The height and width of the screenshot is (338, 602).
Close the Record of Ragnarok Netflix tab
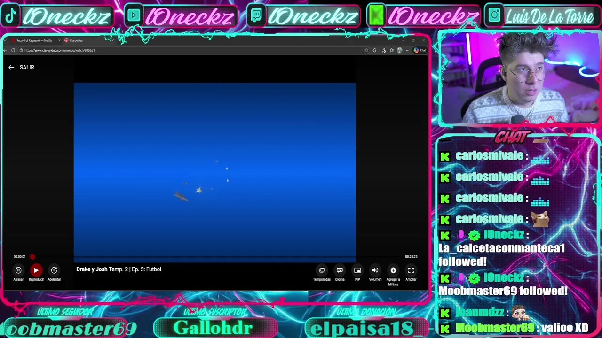point(59,41)
